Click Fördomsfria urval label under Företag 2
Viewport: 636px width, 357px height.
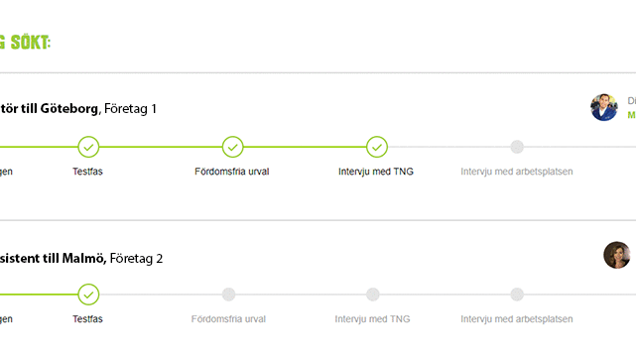(228, 319)
